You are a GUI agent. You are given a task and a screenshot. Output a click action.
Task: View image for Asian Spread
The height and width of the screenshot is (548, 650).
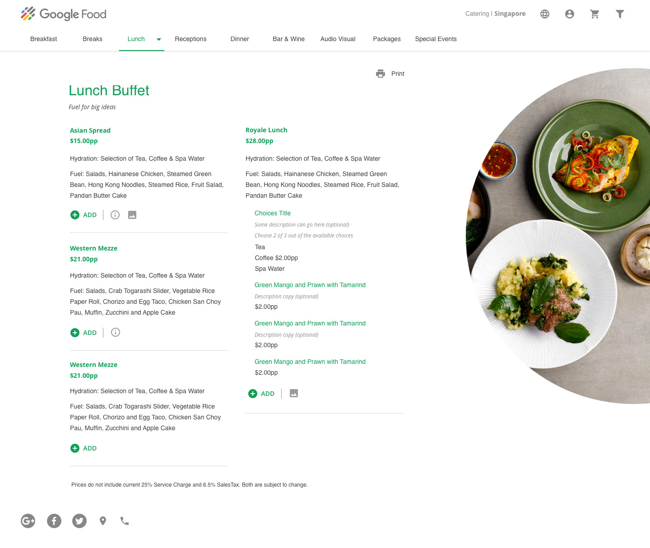pyautogui.click(x=132, y=215)
